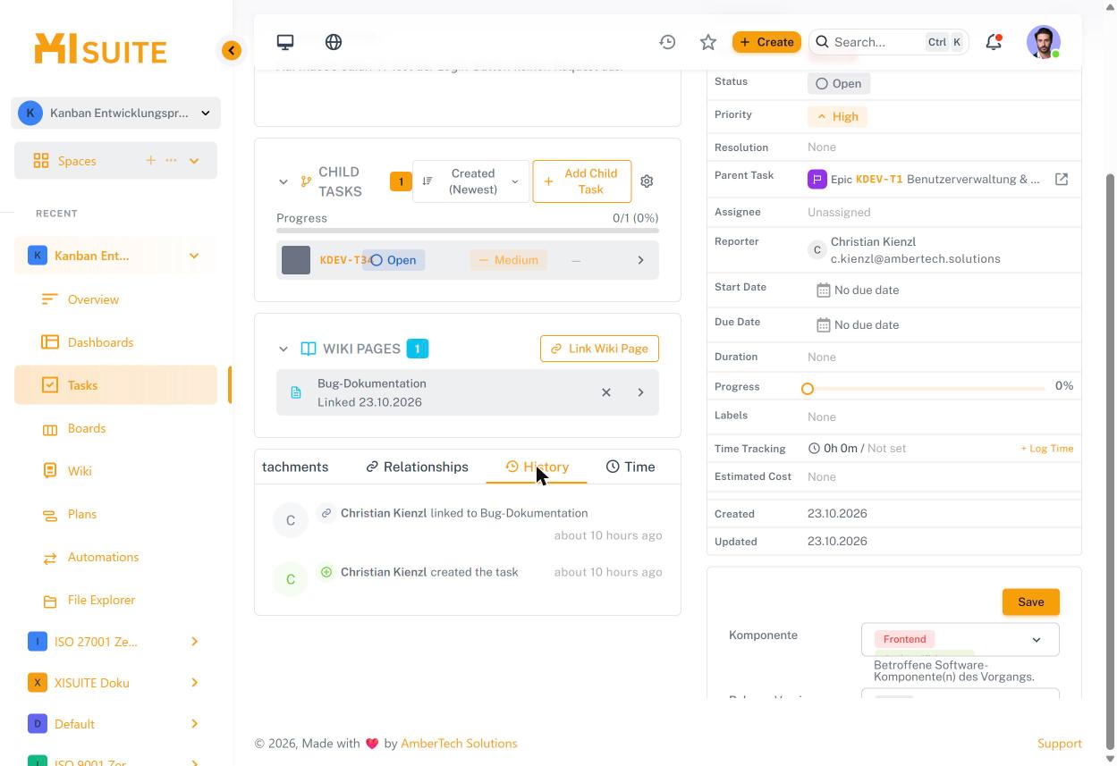Screen dimensions: 1117x766
Task: Pick a Start Date calendar icon
Action: point(823,290)
